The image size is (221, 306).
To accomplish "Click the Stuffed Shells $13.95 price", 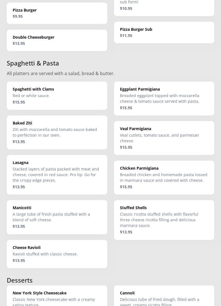I will point(126,232).
